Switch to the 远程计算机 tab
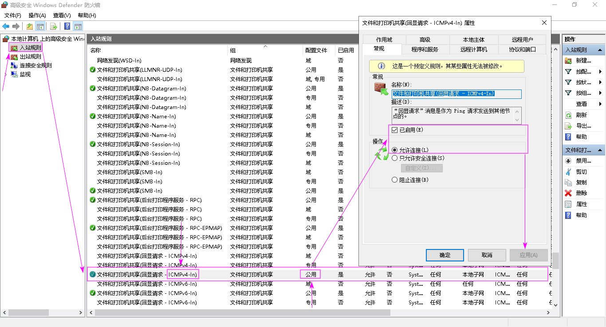 pos(474,49)
